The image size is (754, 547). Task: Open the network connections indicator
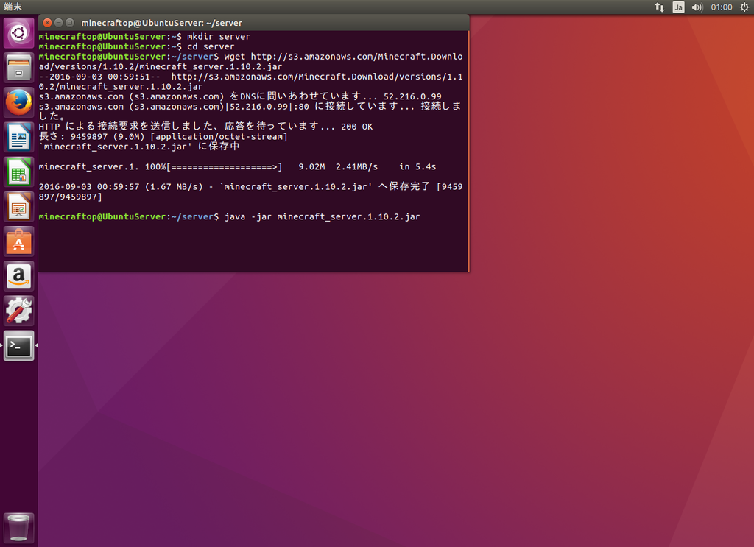point(659,7)
